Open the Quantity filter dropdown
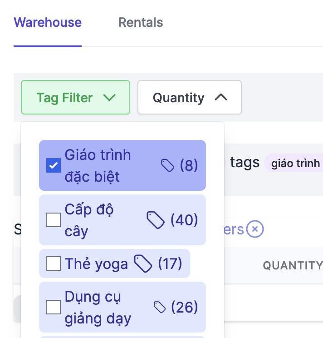 pos(189,98)
